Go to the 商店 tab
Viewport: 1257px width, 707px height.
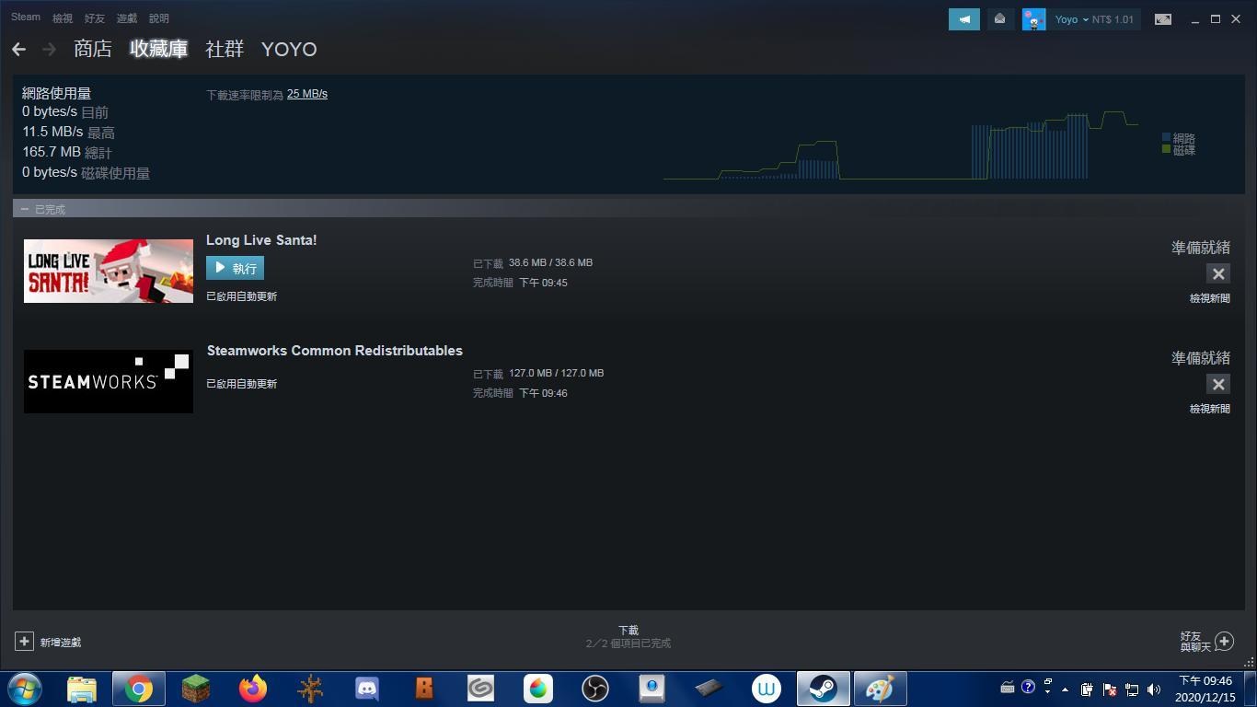(x=93, y=49)
